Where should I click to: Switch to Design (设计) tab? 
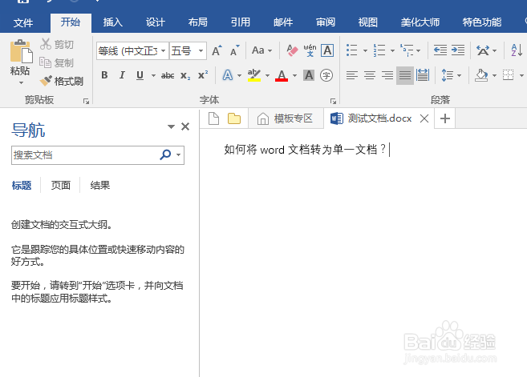(156, 22)
